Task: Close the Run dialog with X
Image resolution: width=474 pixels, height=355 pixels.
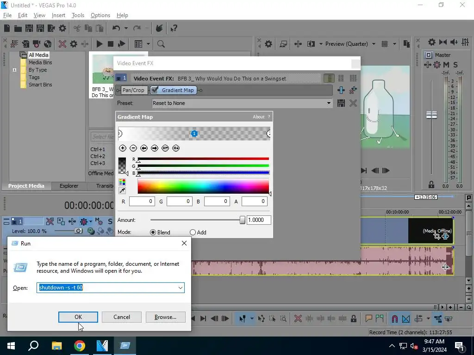Action: (184, 243)
